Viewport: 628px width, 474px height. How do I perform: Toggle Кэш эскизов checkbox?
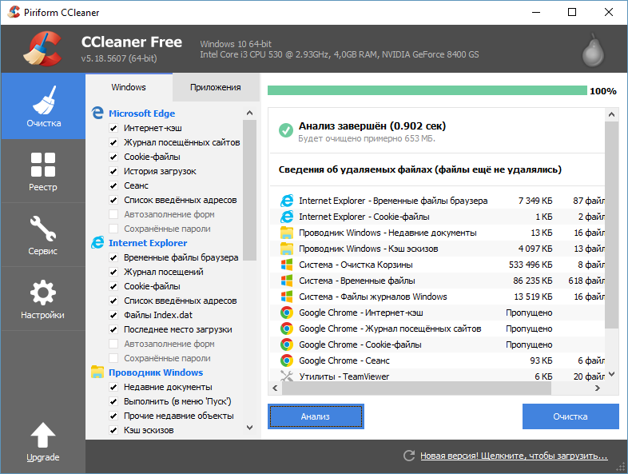113,430
